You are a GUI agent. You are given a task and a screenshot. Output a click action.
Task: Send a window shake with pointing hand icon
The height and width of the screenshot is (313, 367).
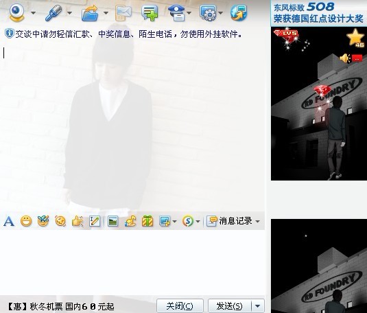(x=78, y=221)
